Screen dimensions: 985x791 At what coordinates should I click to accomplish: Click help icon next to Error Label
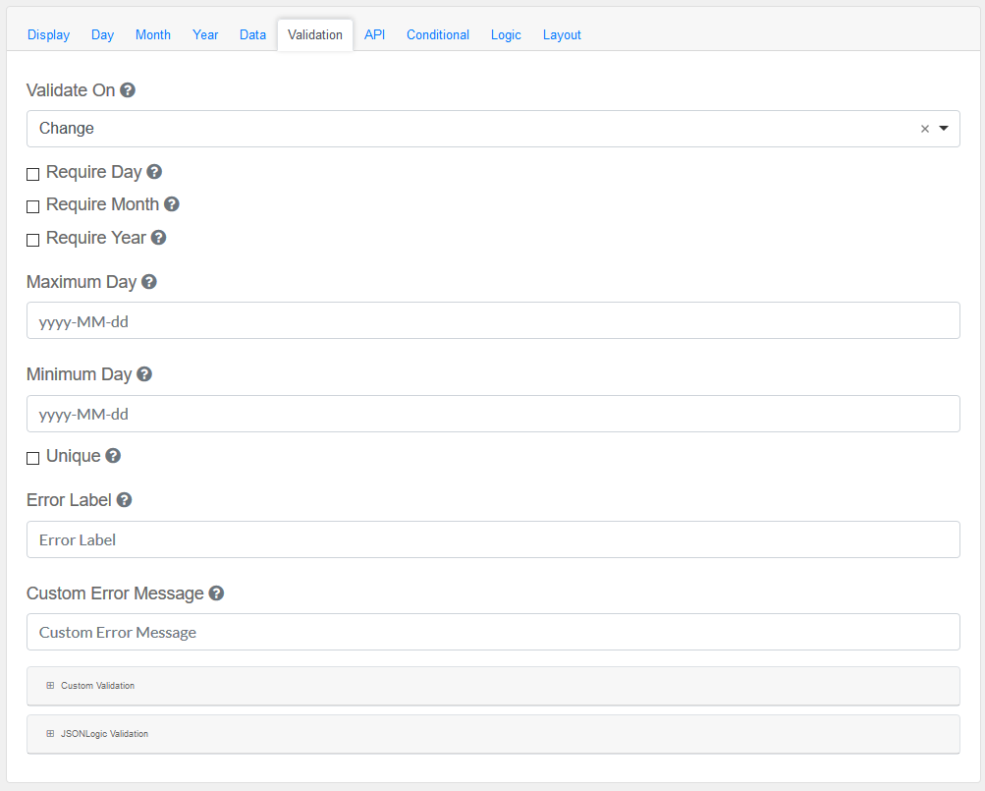[124, 500]
